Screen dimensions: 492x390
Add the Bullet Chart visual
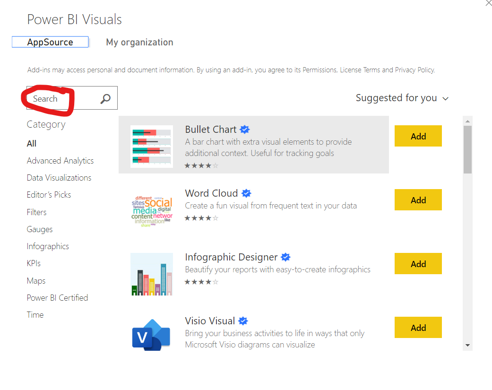coord(418,136)
